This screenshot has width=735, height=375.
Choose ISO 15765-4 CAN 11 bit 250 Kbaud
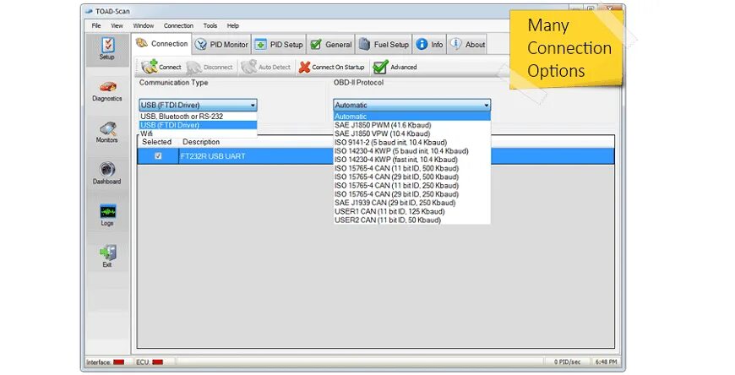tap(412, 186)
